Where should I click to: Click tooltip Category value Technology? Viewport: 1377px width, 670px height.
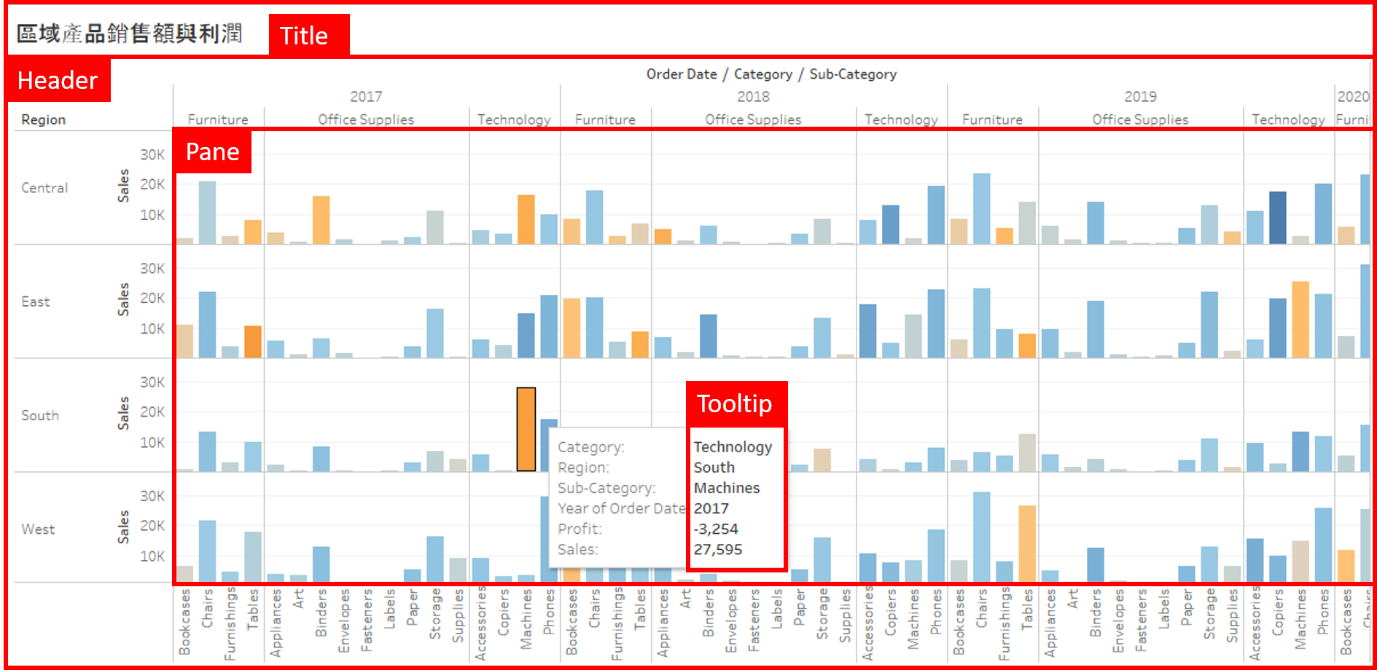733,447
